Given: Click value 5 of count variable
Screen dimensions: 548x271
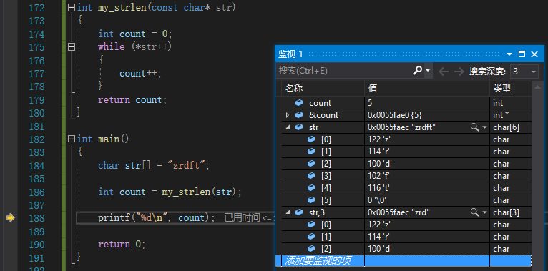Looking at the screenshot, I should coord(370,103).
